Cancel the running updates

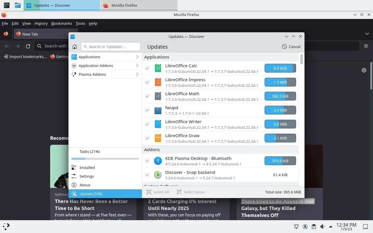291,47
